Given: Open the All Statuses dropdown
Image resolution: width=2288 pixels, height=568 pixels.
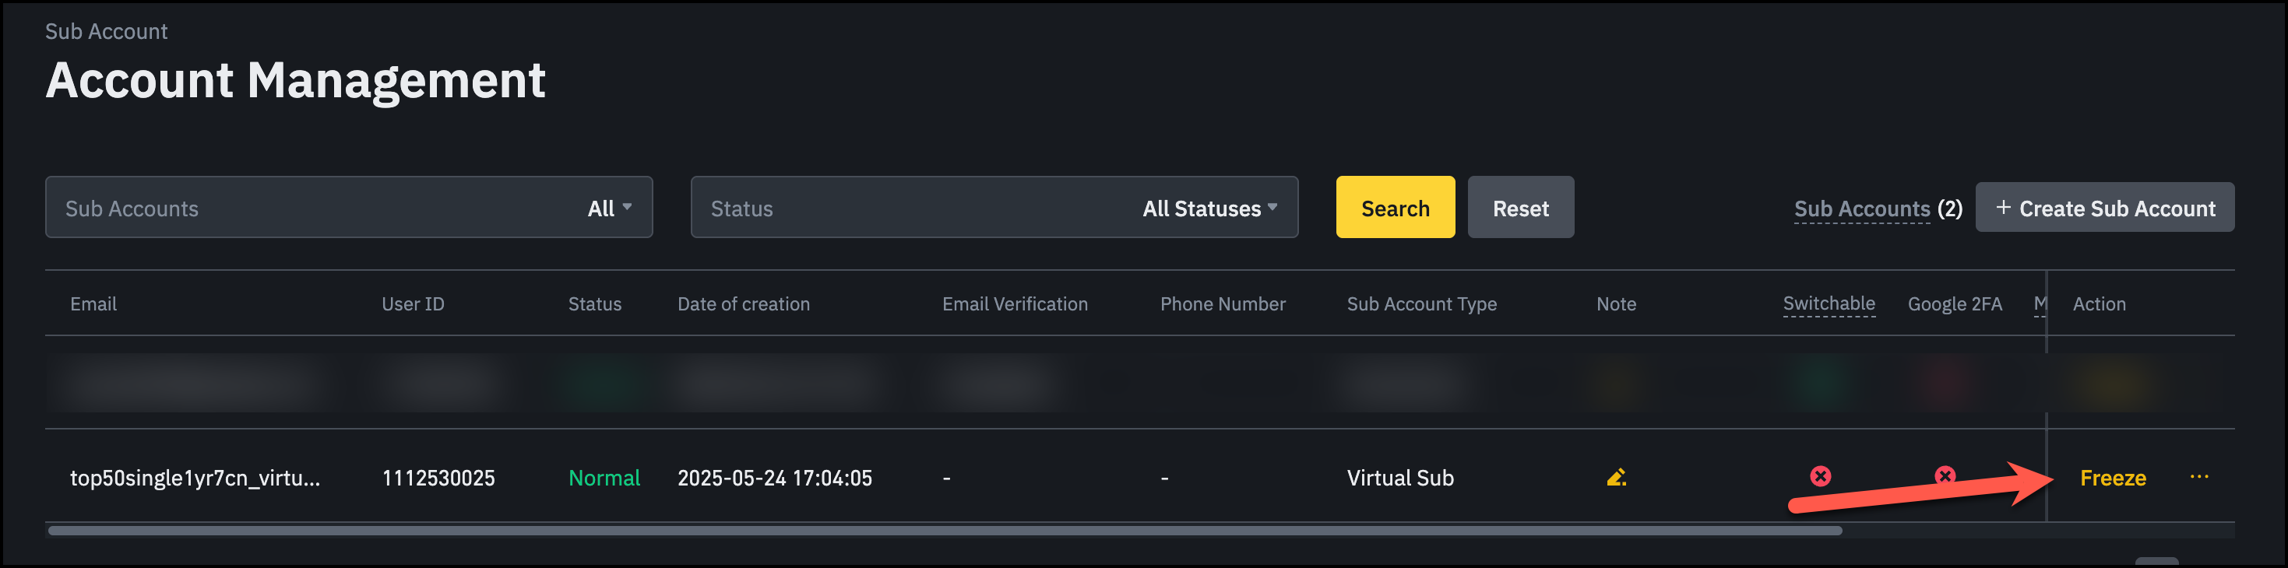Looking at the screenshot, I should (x=1209, y=209).
